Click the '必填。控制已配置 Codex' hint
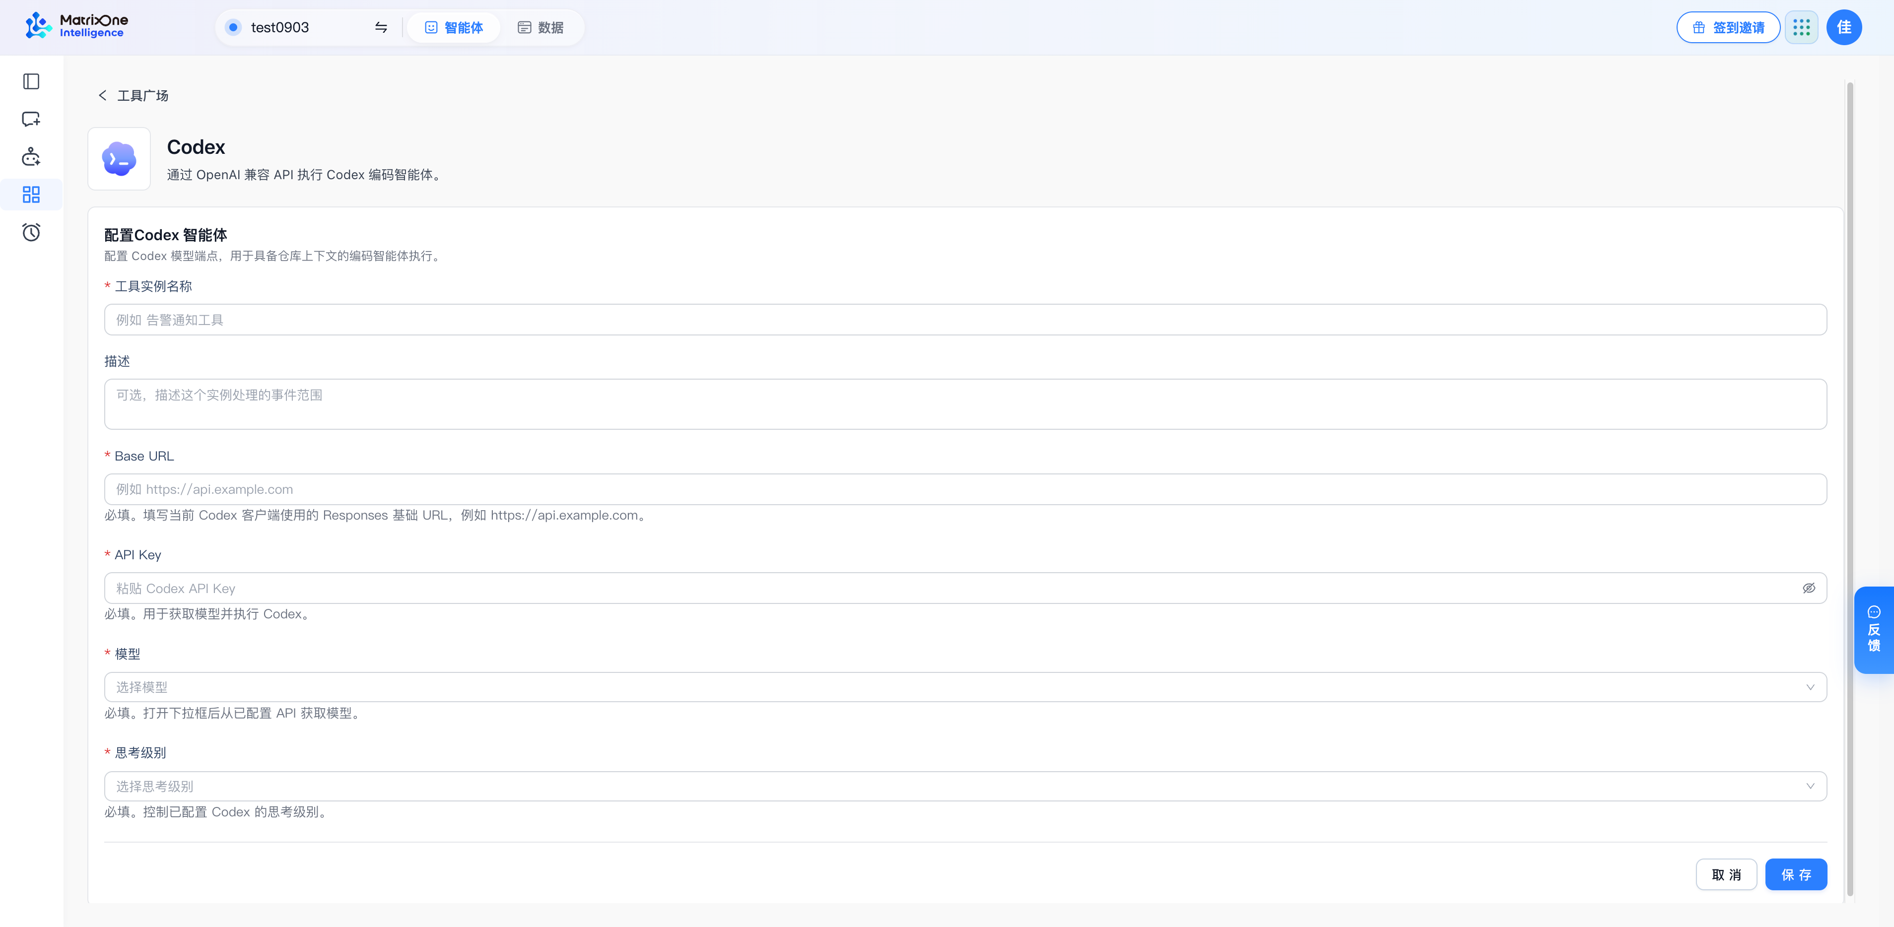1894x927 pixels. pos(217,812)
